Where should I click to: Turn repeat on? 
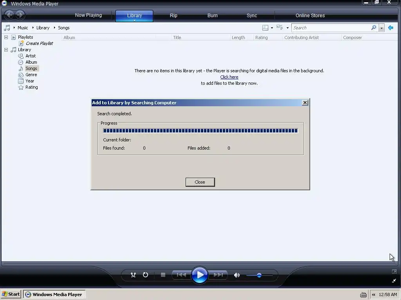pos(145,275)
